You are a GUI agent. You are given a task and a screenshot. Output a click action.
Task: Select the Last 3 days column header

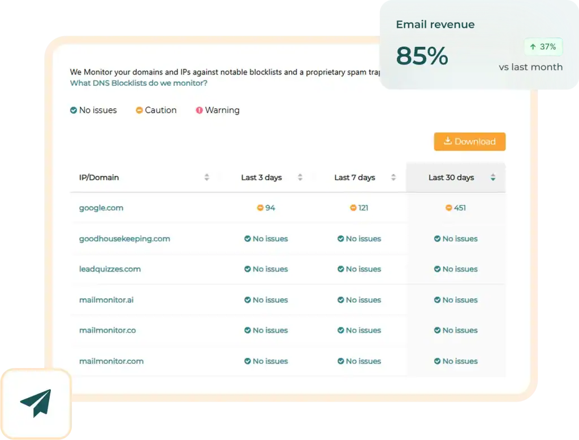[261, 177]
